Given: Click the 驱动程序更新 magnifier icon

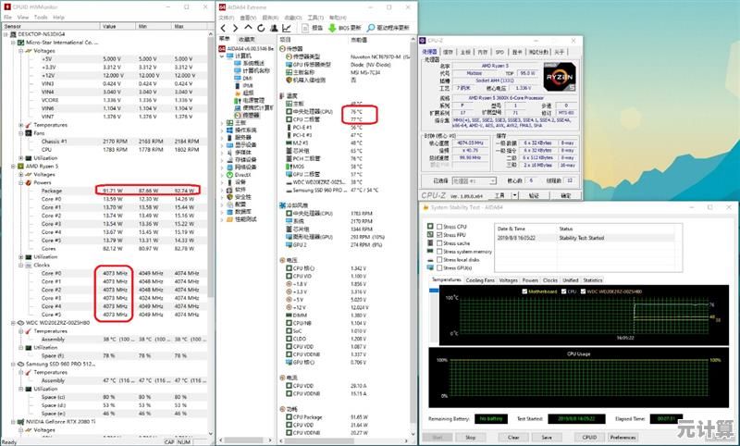Looking at the screenshot, I should (x=370, y=28).
